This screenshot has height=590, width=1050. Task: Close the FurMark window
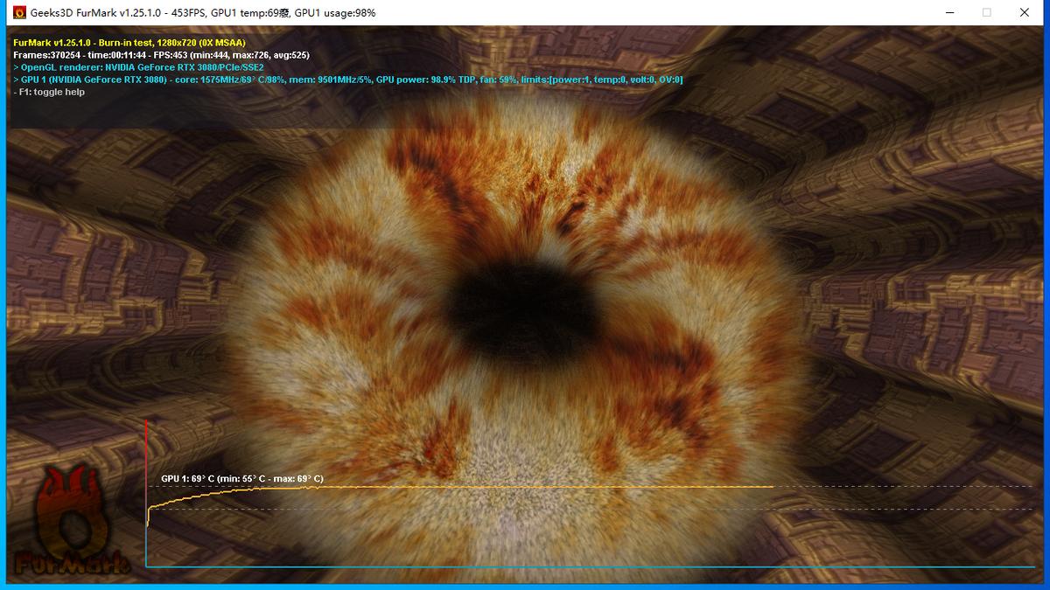click(1025, 13)
